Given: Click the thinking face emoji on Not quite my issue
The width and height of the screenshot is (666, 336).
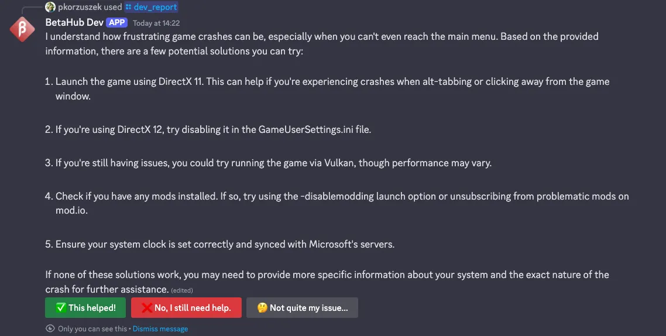Looking at the screenshot, I should [262, 308].
